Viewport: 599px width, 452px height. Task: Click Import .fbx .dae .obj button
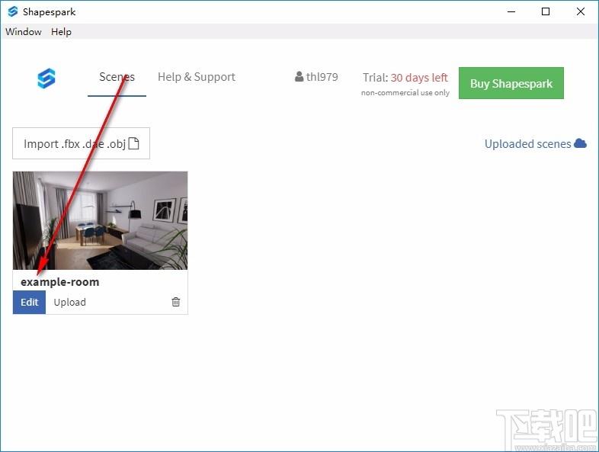pos(81,143)
